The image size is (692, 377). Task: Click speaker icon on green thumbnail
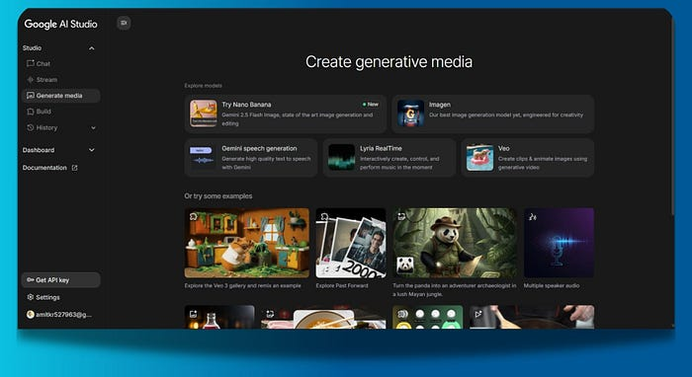tap(401, 314)
